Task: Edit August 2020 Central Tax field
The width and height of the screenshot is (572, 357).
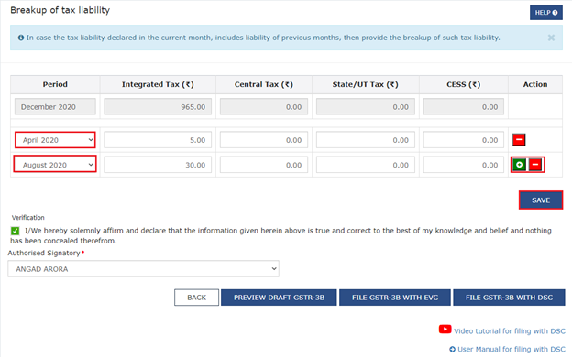Action: 264,165
